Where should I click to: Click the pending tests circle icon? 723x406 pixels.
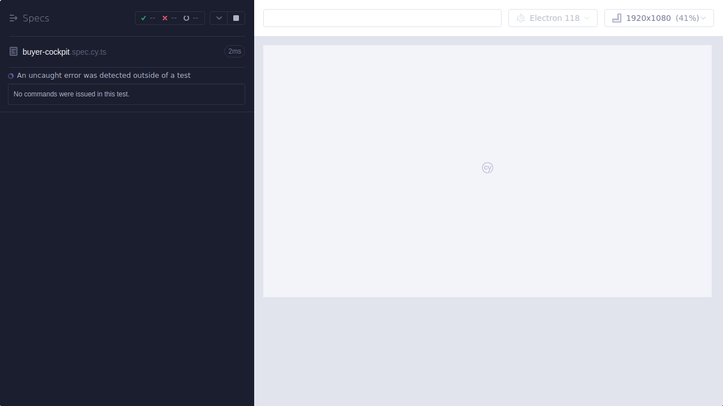[186, 17]
